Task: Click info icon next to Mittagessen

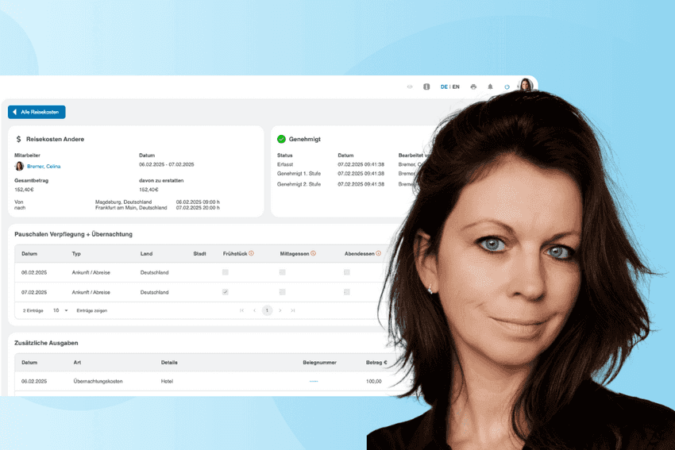Action: coord(313,253)
